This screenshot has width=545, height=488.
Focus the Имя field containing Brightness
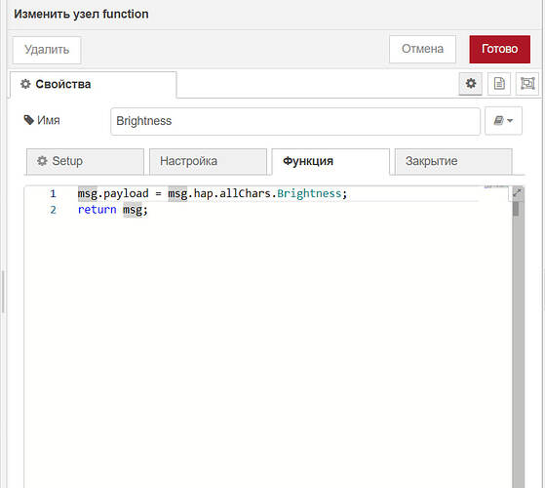295,121
